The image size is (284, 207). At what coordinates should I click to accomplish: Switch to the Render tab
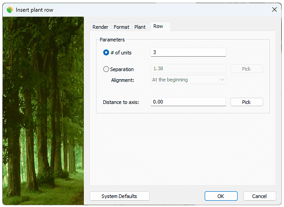coord(100,27)
